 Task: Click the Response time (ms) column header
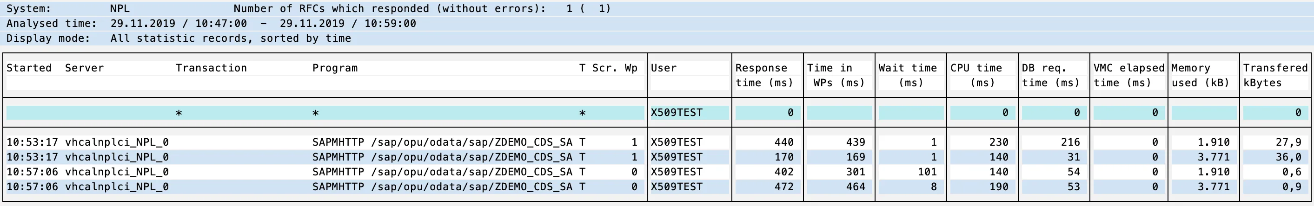tap(764, 75)
